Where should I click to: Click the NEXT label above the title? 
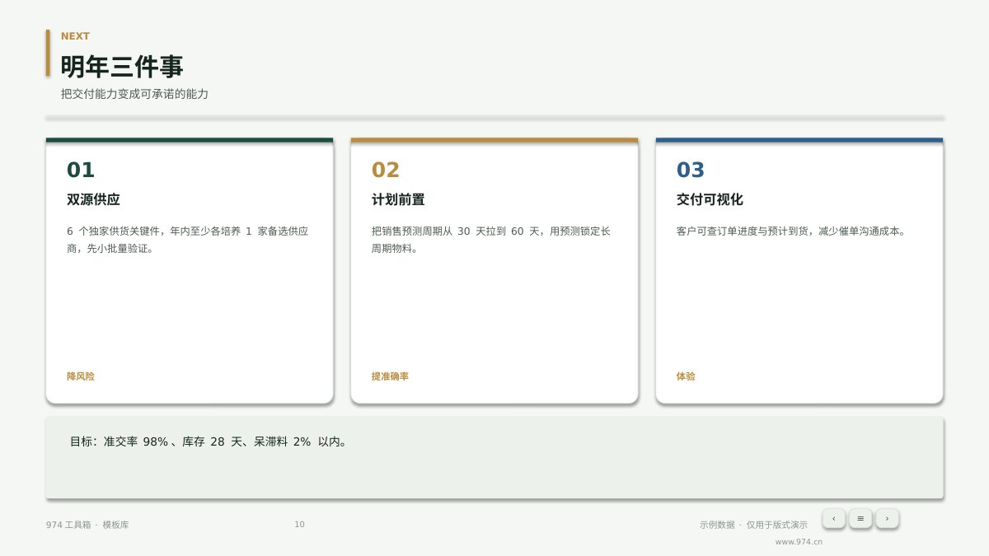75,36
